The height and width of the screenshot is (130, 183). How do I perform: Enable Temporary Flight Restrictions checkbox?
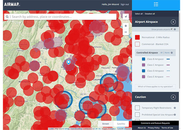click(137, 108)
